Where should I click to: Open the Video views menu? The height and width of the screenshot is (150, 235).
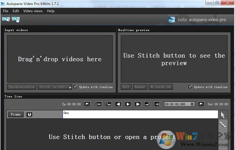(x=33, y=11)
